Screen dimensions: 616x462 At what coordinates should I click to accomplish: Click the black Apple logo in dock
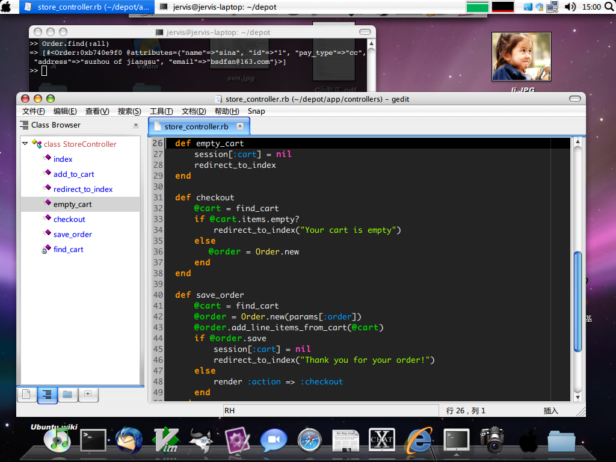pyautogui.click(x=528, y=441)
